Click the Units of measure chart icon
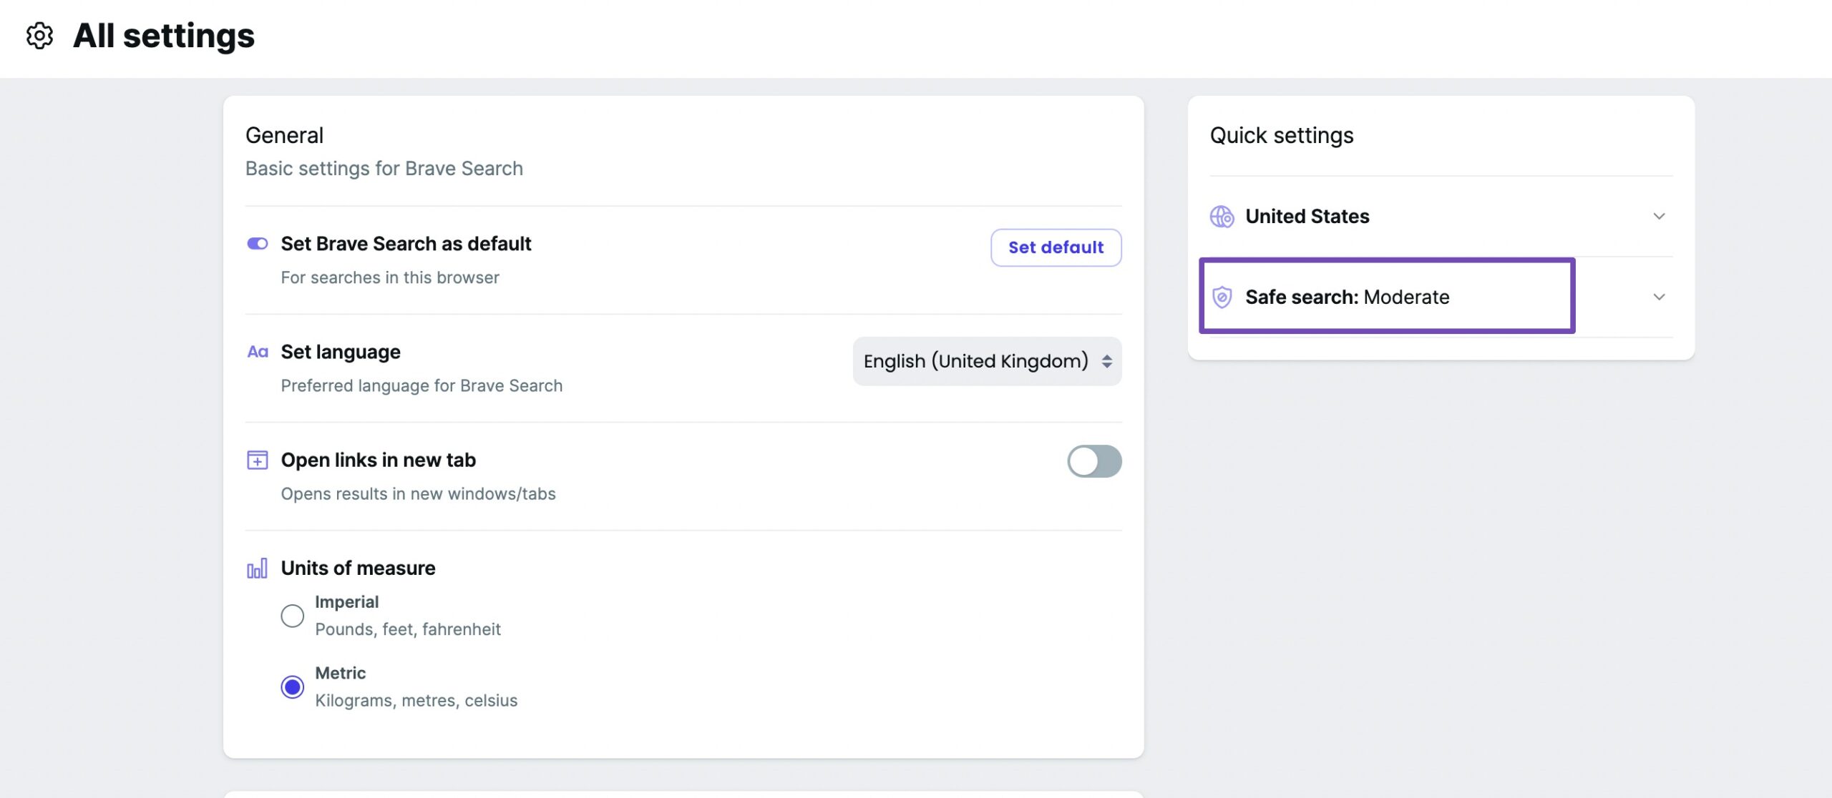This screenshot has width=1832, height=798. tap(258, 568)
